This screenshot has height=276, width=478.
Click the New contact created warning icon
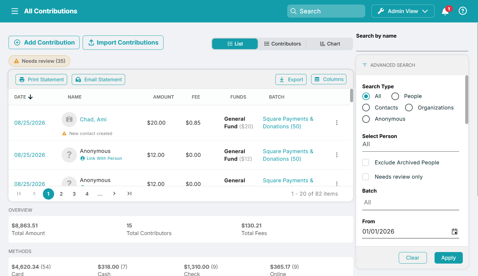pyautogui.click(x=64, y=133)
